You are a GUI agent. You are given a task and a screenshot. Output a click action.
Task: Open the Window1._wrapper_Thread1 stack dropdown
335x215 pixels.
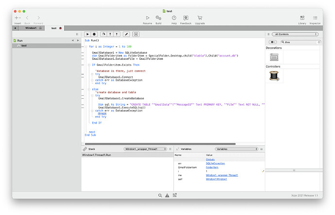[145, 149]
